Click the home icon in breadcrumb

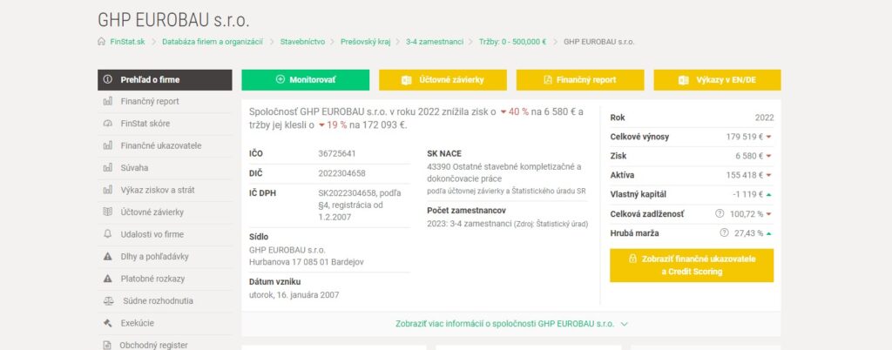tap(101, 42)
